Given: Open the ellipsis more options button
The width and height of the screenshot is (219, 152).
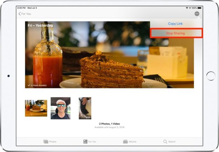Looking at the screenshot, I should click(196, 14).
